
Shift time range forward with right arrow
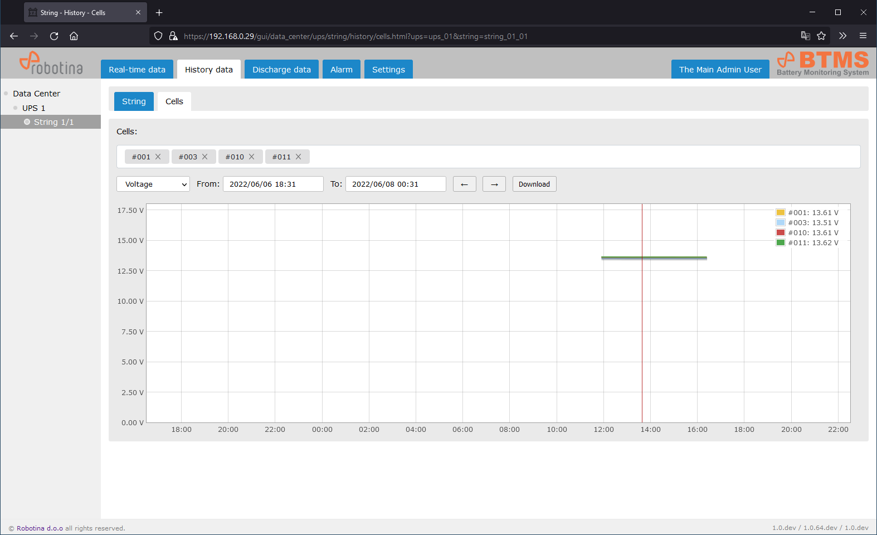pos(494,184)
